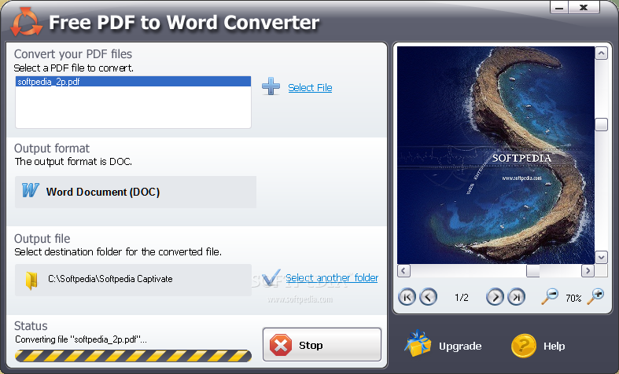The image size is (619, 374).
Task: Select softpedia_2p.pdf in the file list
Action: pos(133,82)
